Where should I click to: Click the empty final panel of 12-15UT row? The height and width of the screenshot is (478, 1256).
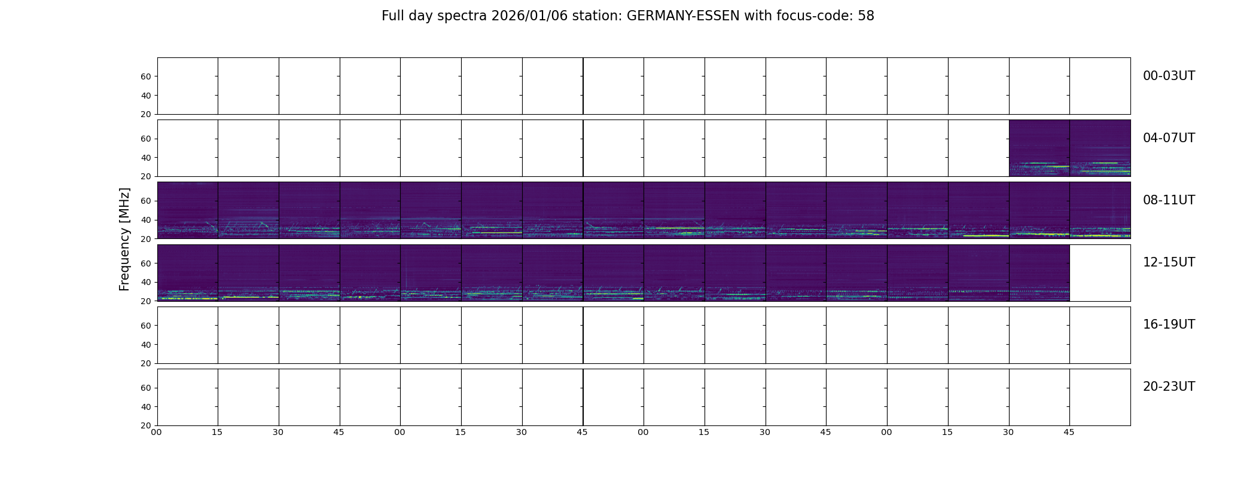[1100, 272]
